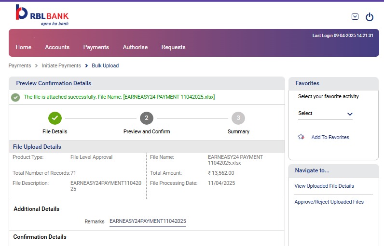Screen dimensions: 384x246
Task: Click step 3 circle for Summary
Action: (x=238, y=118)
